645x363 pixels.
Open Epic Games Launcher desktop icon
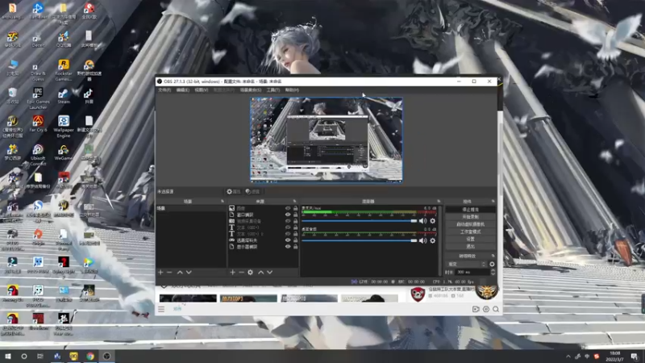[x=38, y=98]
